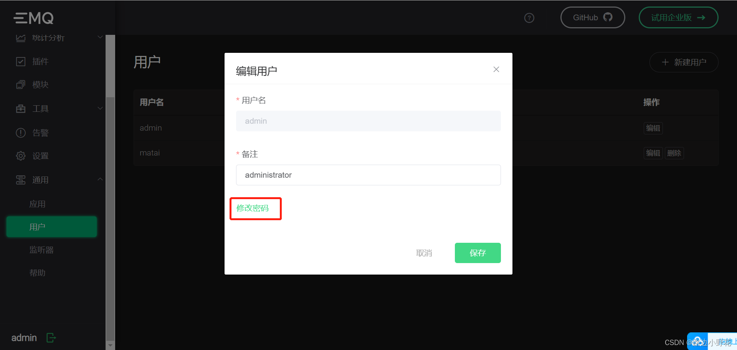Click the green Save button
737x350 pixels.
point(478,253)
